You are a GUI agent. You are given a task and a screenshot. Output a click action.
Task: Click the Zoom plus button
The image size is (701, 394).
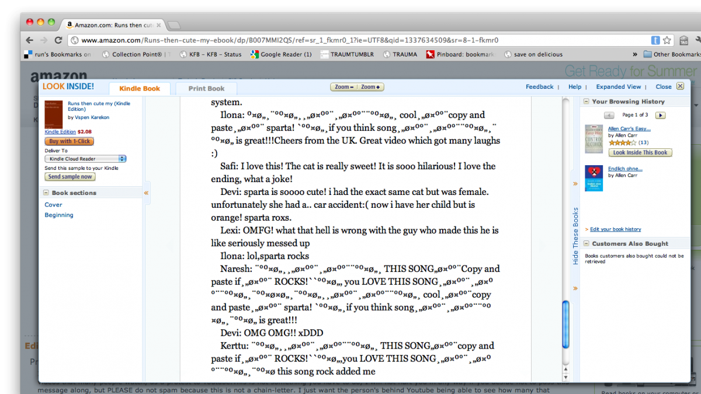pyautogui.click(x=370, y=87)
